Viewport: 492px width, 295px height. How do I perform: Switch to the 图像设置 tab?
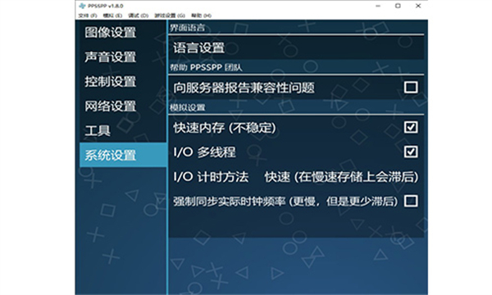tap(123, 32)
